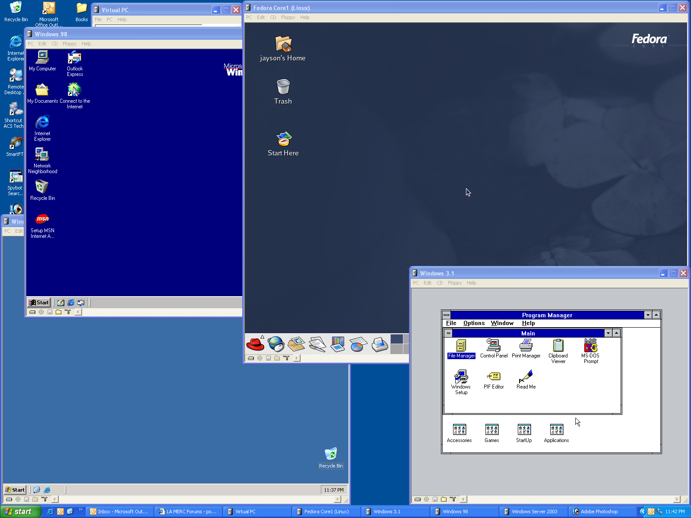Maximize Main group with up arrow
The width and height of the screenshot is (691, 518).
point(617,333)
